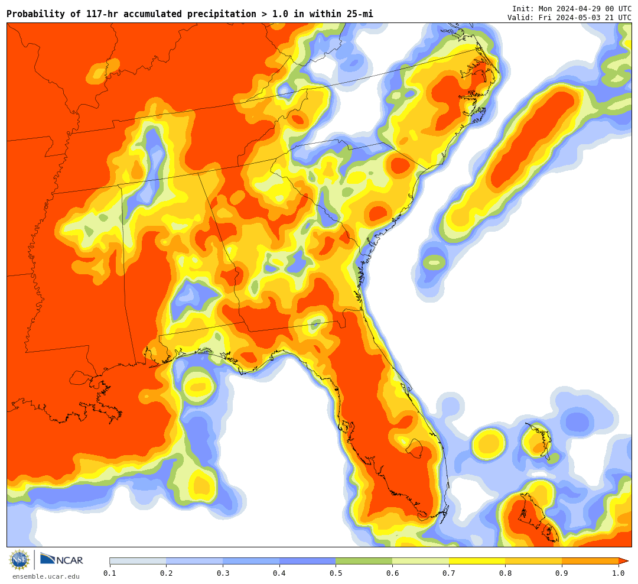The height and width of the screenshot is (584, 638).
Task: Select the Valid: Fri 2024-05-03 21 UTC text
Action: (569, 18)
